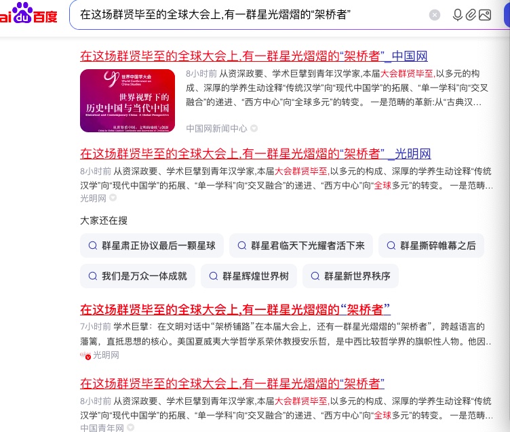
Task: Open the 中国网 result title link
Action: click(254, 56)
